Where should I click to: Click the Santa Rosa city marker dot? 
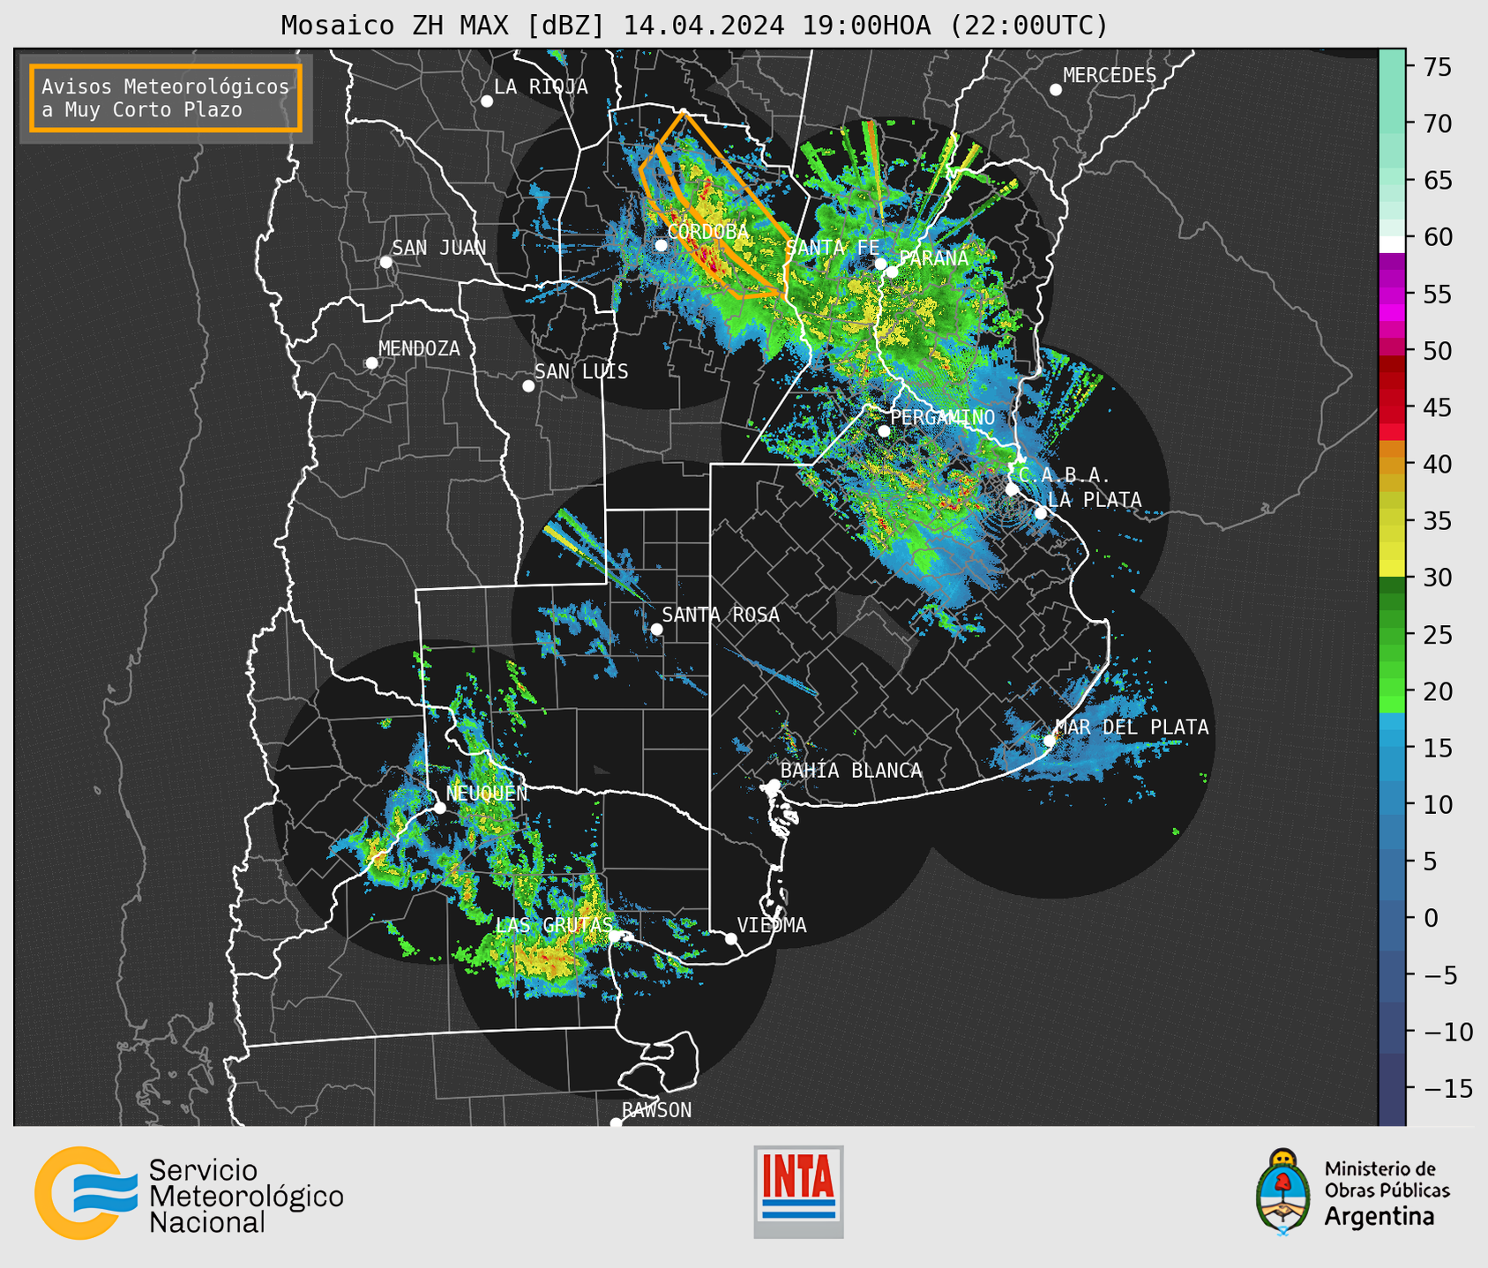pos(656,630)
